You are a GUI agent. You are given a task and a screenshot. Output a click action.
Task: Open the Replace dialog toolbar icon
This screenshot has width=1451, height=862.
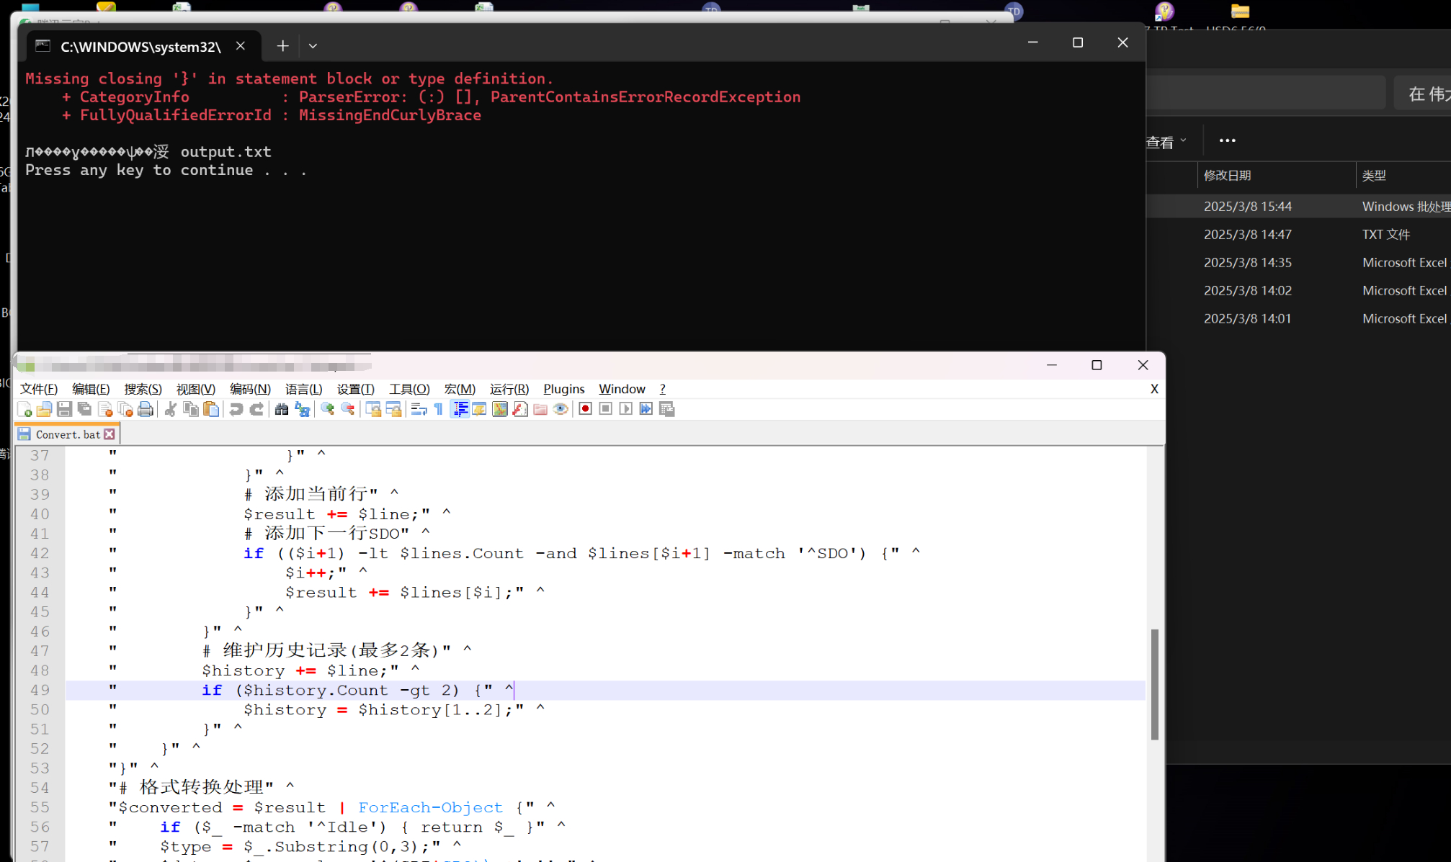coord(302,409)
